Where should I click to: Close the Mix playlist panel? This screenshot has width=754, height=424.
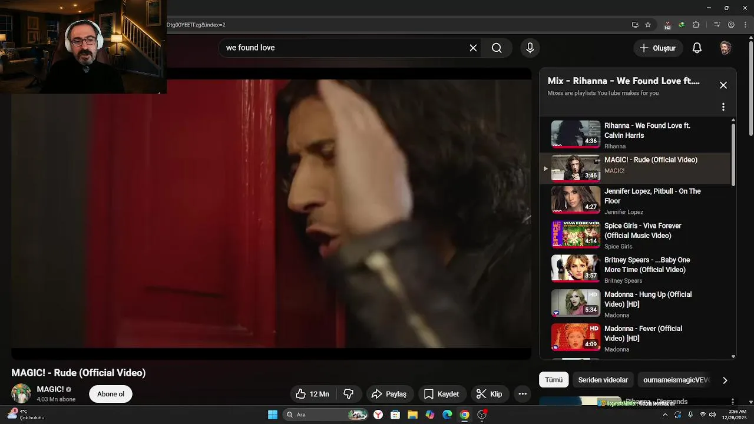pyautogui.click(x=723, y=85)
